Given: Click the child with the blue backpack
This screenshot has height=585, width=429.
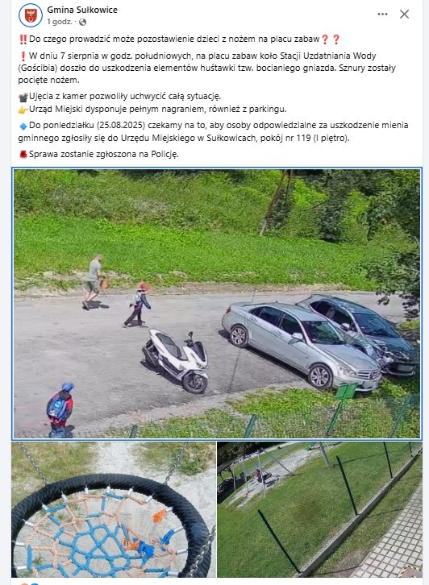Looking at the screenshot, I should click(60, 409).
